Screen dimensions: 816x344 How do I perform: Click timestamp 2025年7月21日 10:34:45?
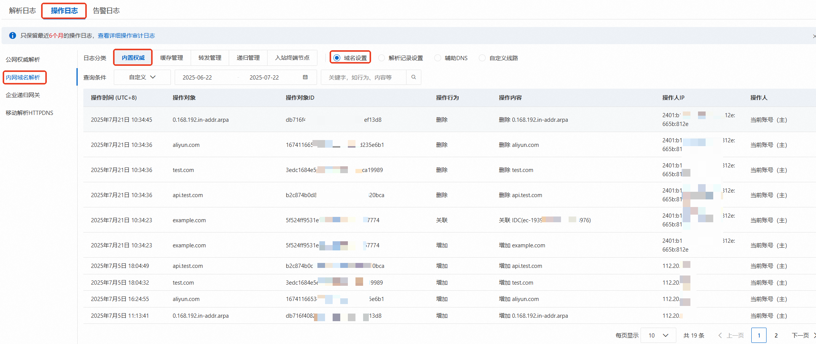(x=121, y=119)
